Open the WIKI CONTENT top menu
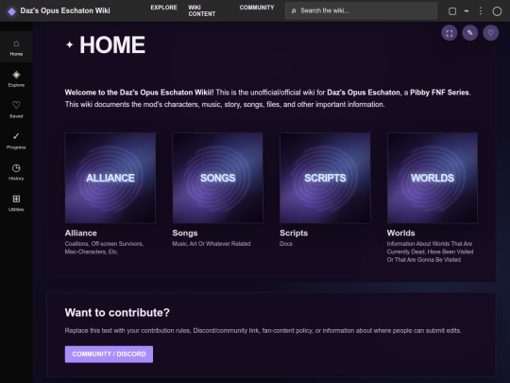510x383 pixels. pyautogui.click(x=202, y=10)
